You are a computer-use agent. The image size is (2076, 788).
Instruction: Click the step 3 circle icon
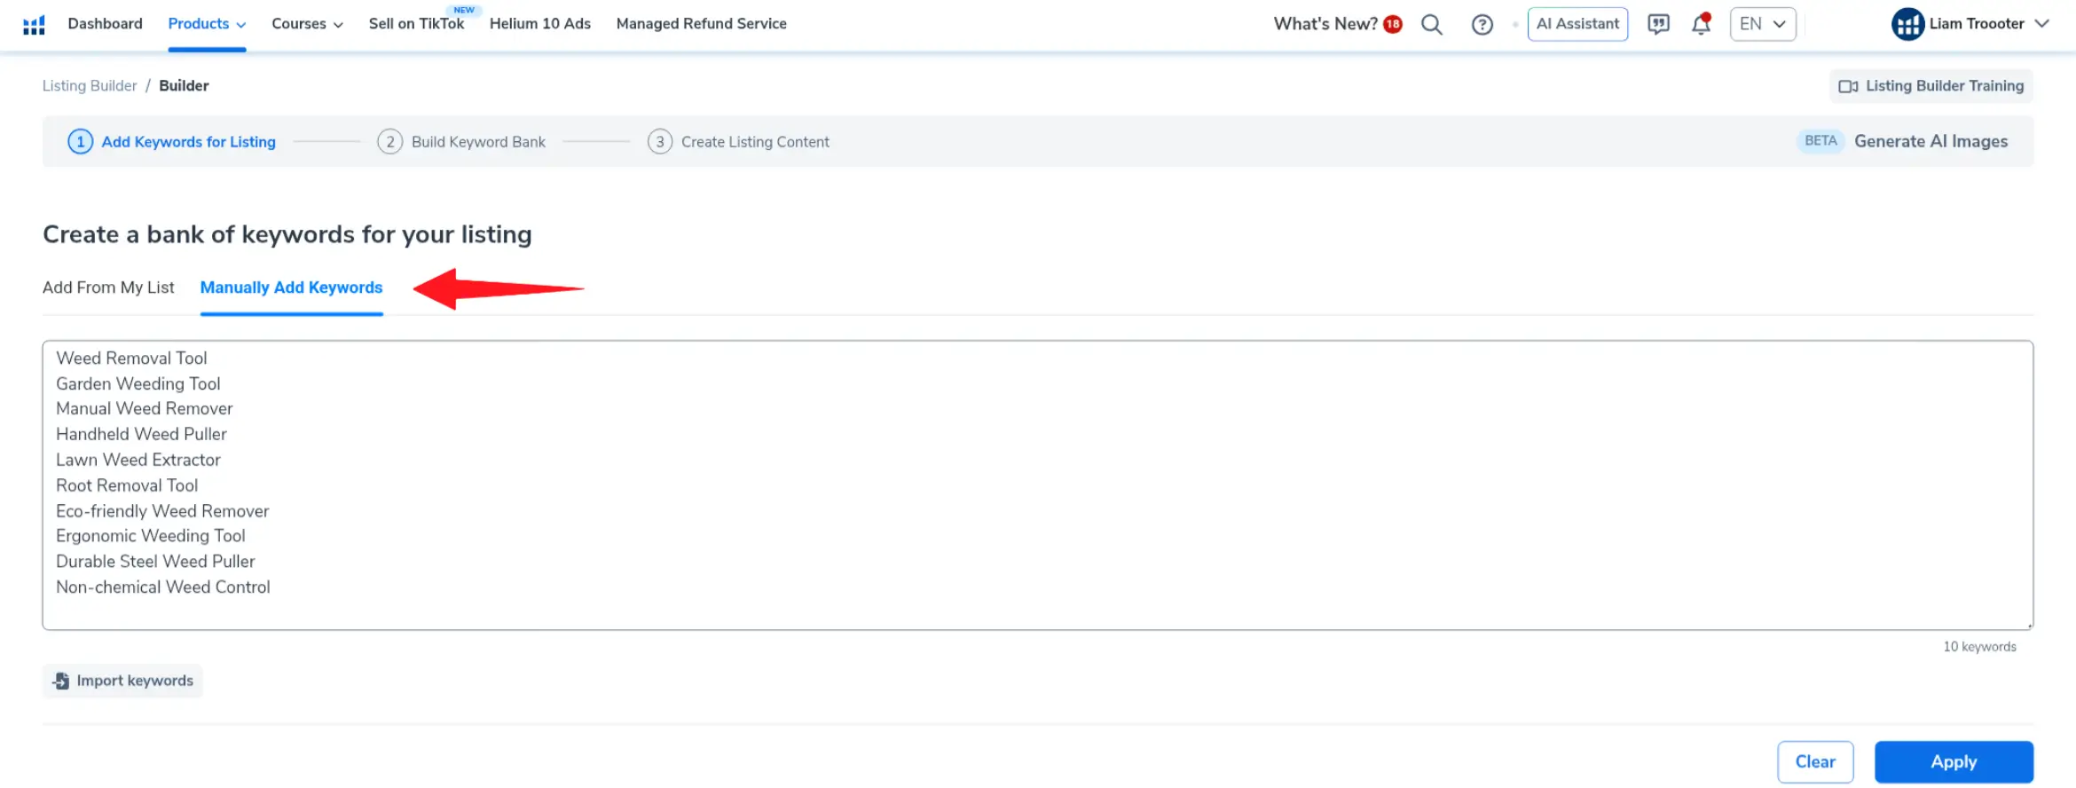[659, 142]
